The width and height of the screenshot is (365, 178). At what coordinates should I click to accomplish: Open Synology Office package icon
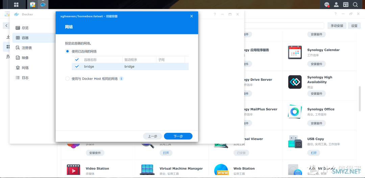[295, 111]
